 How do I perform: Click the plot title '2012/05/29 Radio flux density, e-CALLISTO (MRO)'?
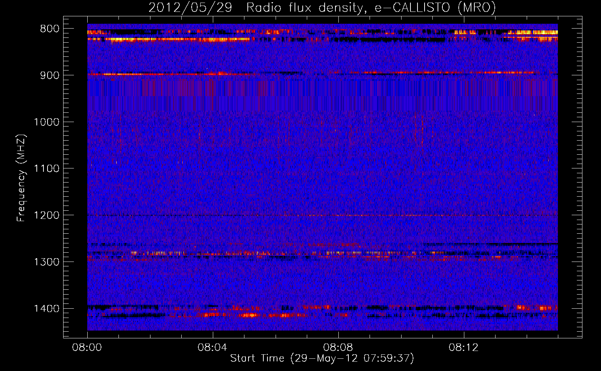click(322, 8)
